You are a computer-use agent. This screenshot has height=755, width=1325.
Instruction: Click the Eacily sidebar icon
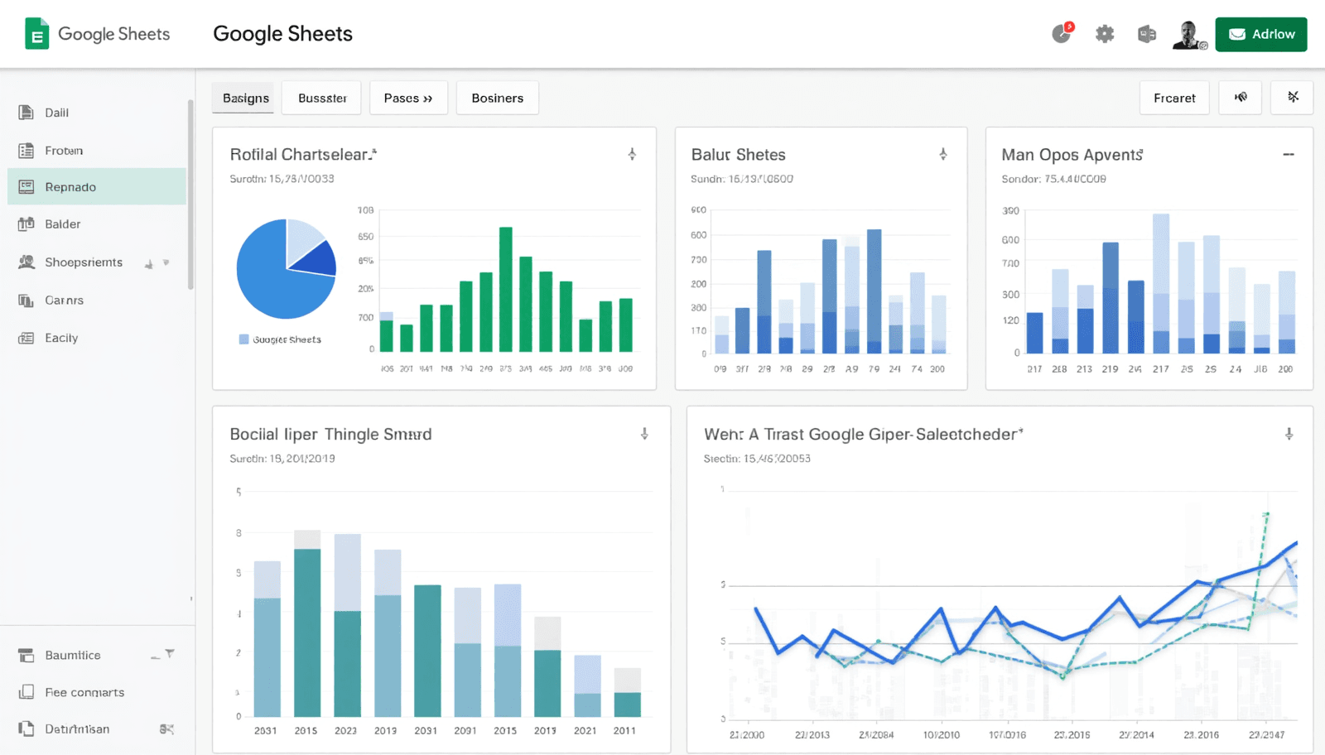26,338
